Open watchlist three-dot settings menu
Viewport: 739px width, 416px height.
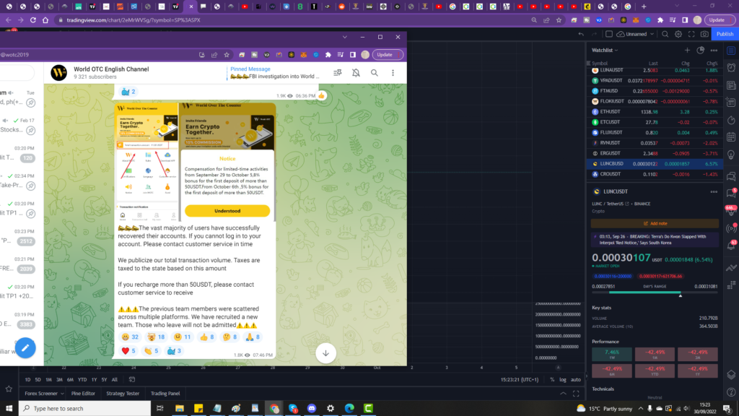pyautogui.click(x=714, y=50)
